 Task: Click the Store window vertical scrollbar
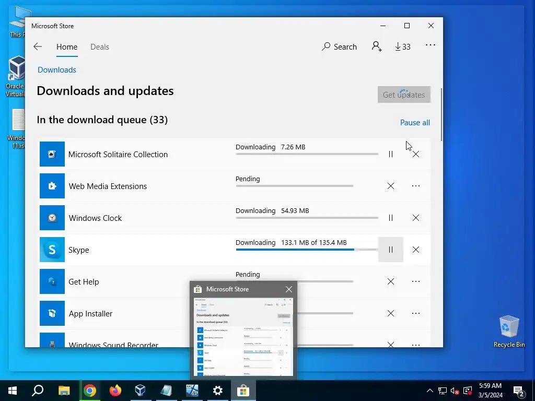point(441,114)
